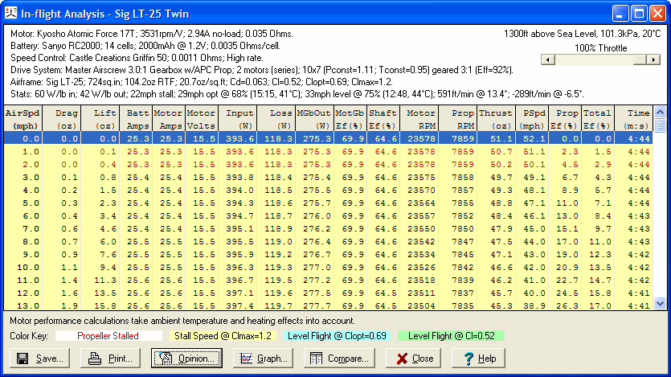Close window with title bar X button
Viewport: 671px width, 377px height.
(657, 14)
